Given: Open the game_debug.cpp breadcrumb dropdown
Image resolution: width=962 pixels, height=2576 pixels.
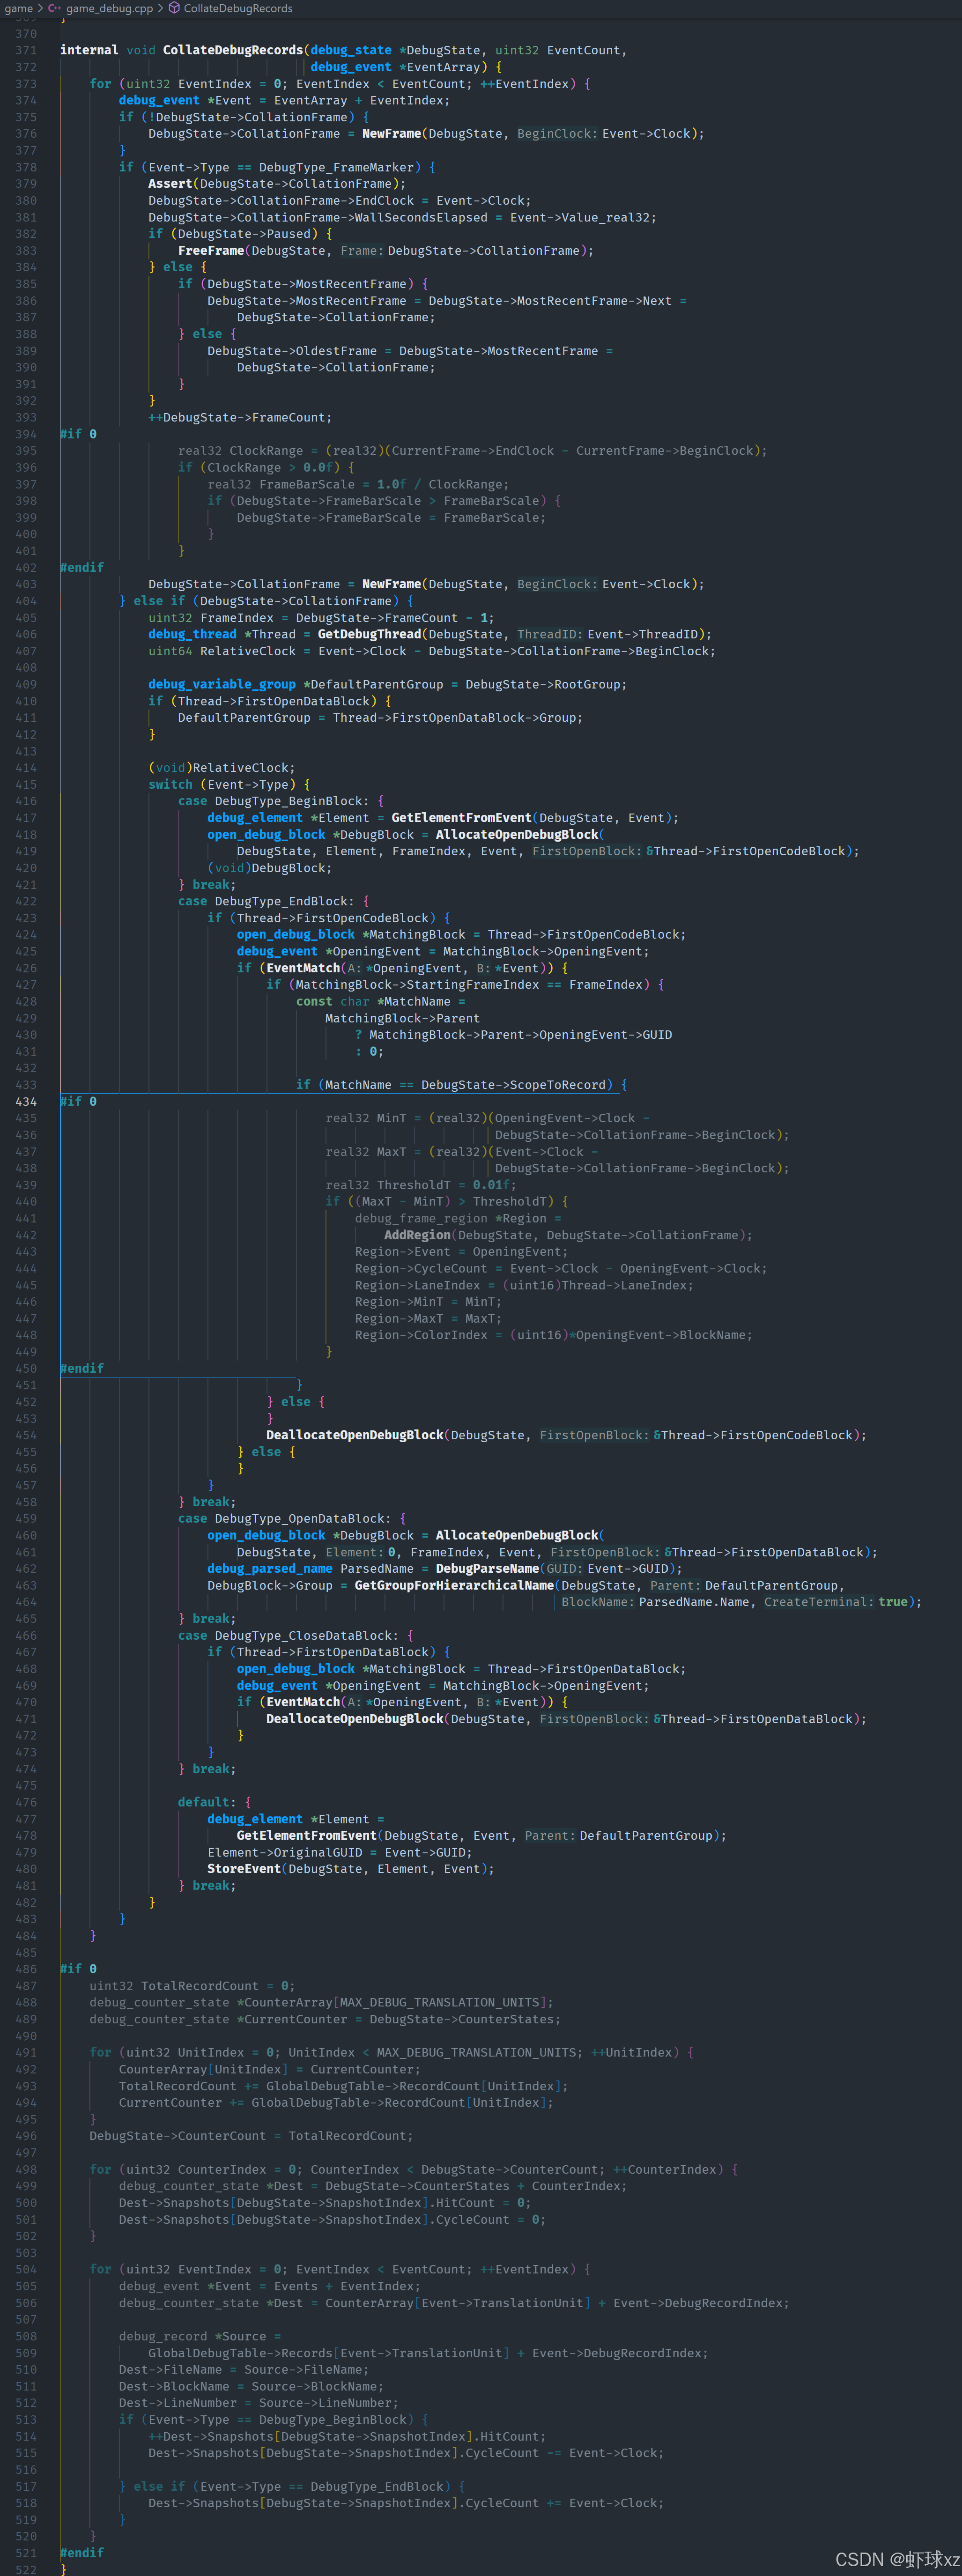Looking at the screenshot, I should point(109,8).
